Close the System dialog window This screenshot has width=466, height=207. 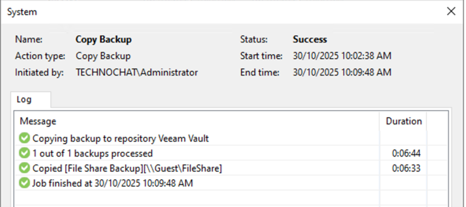(451, 11)
